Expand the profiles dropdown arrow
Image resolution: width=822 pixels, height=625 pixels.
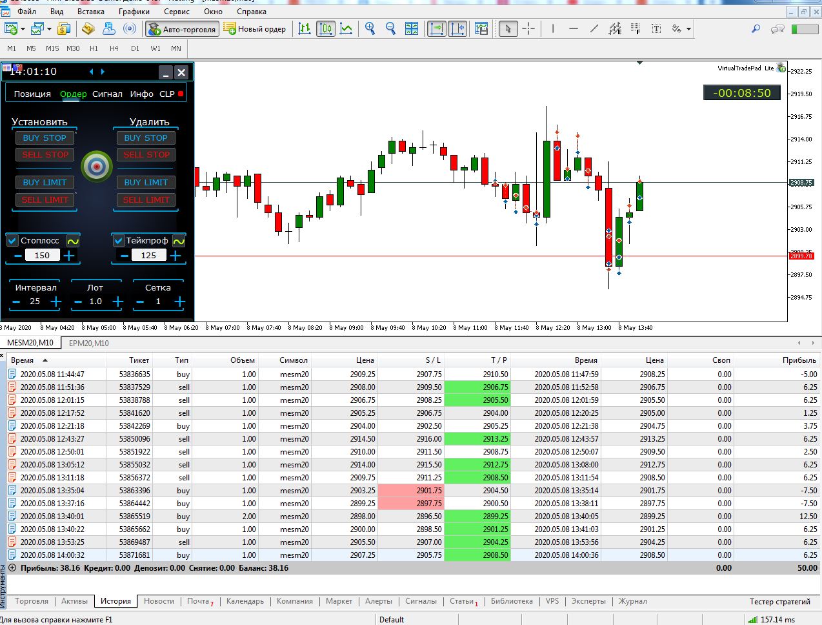[x=49, y=29]
